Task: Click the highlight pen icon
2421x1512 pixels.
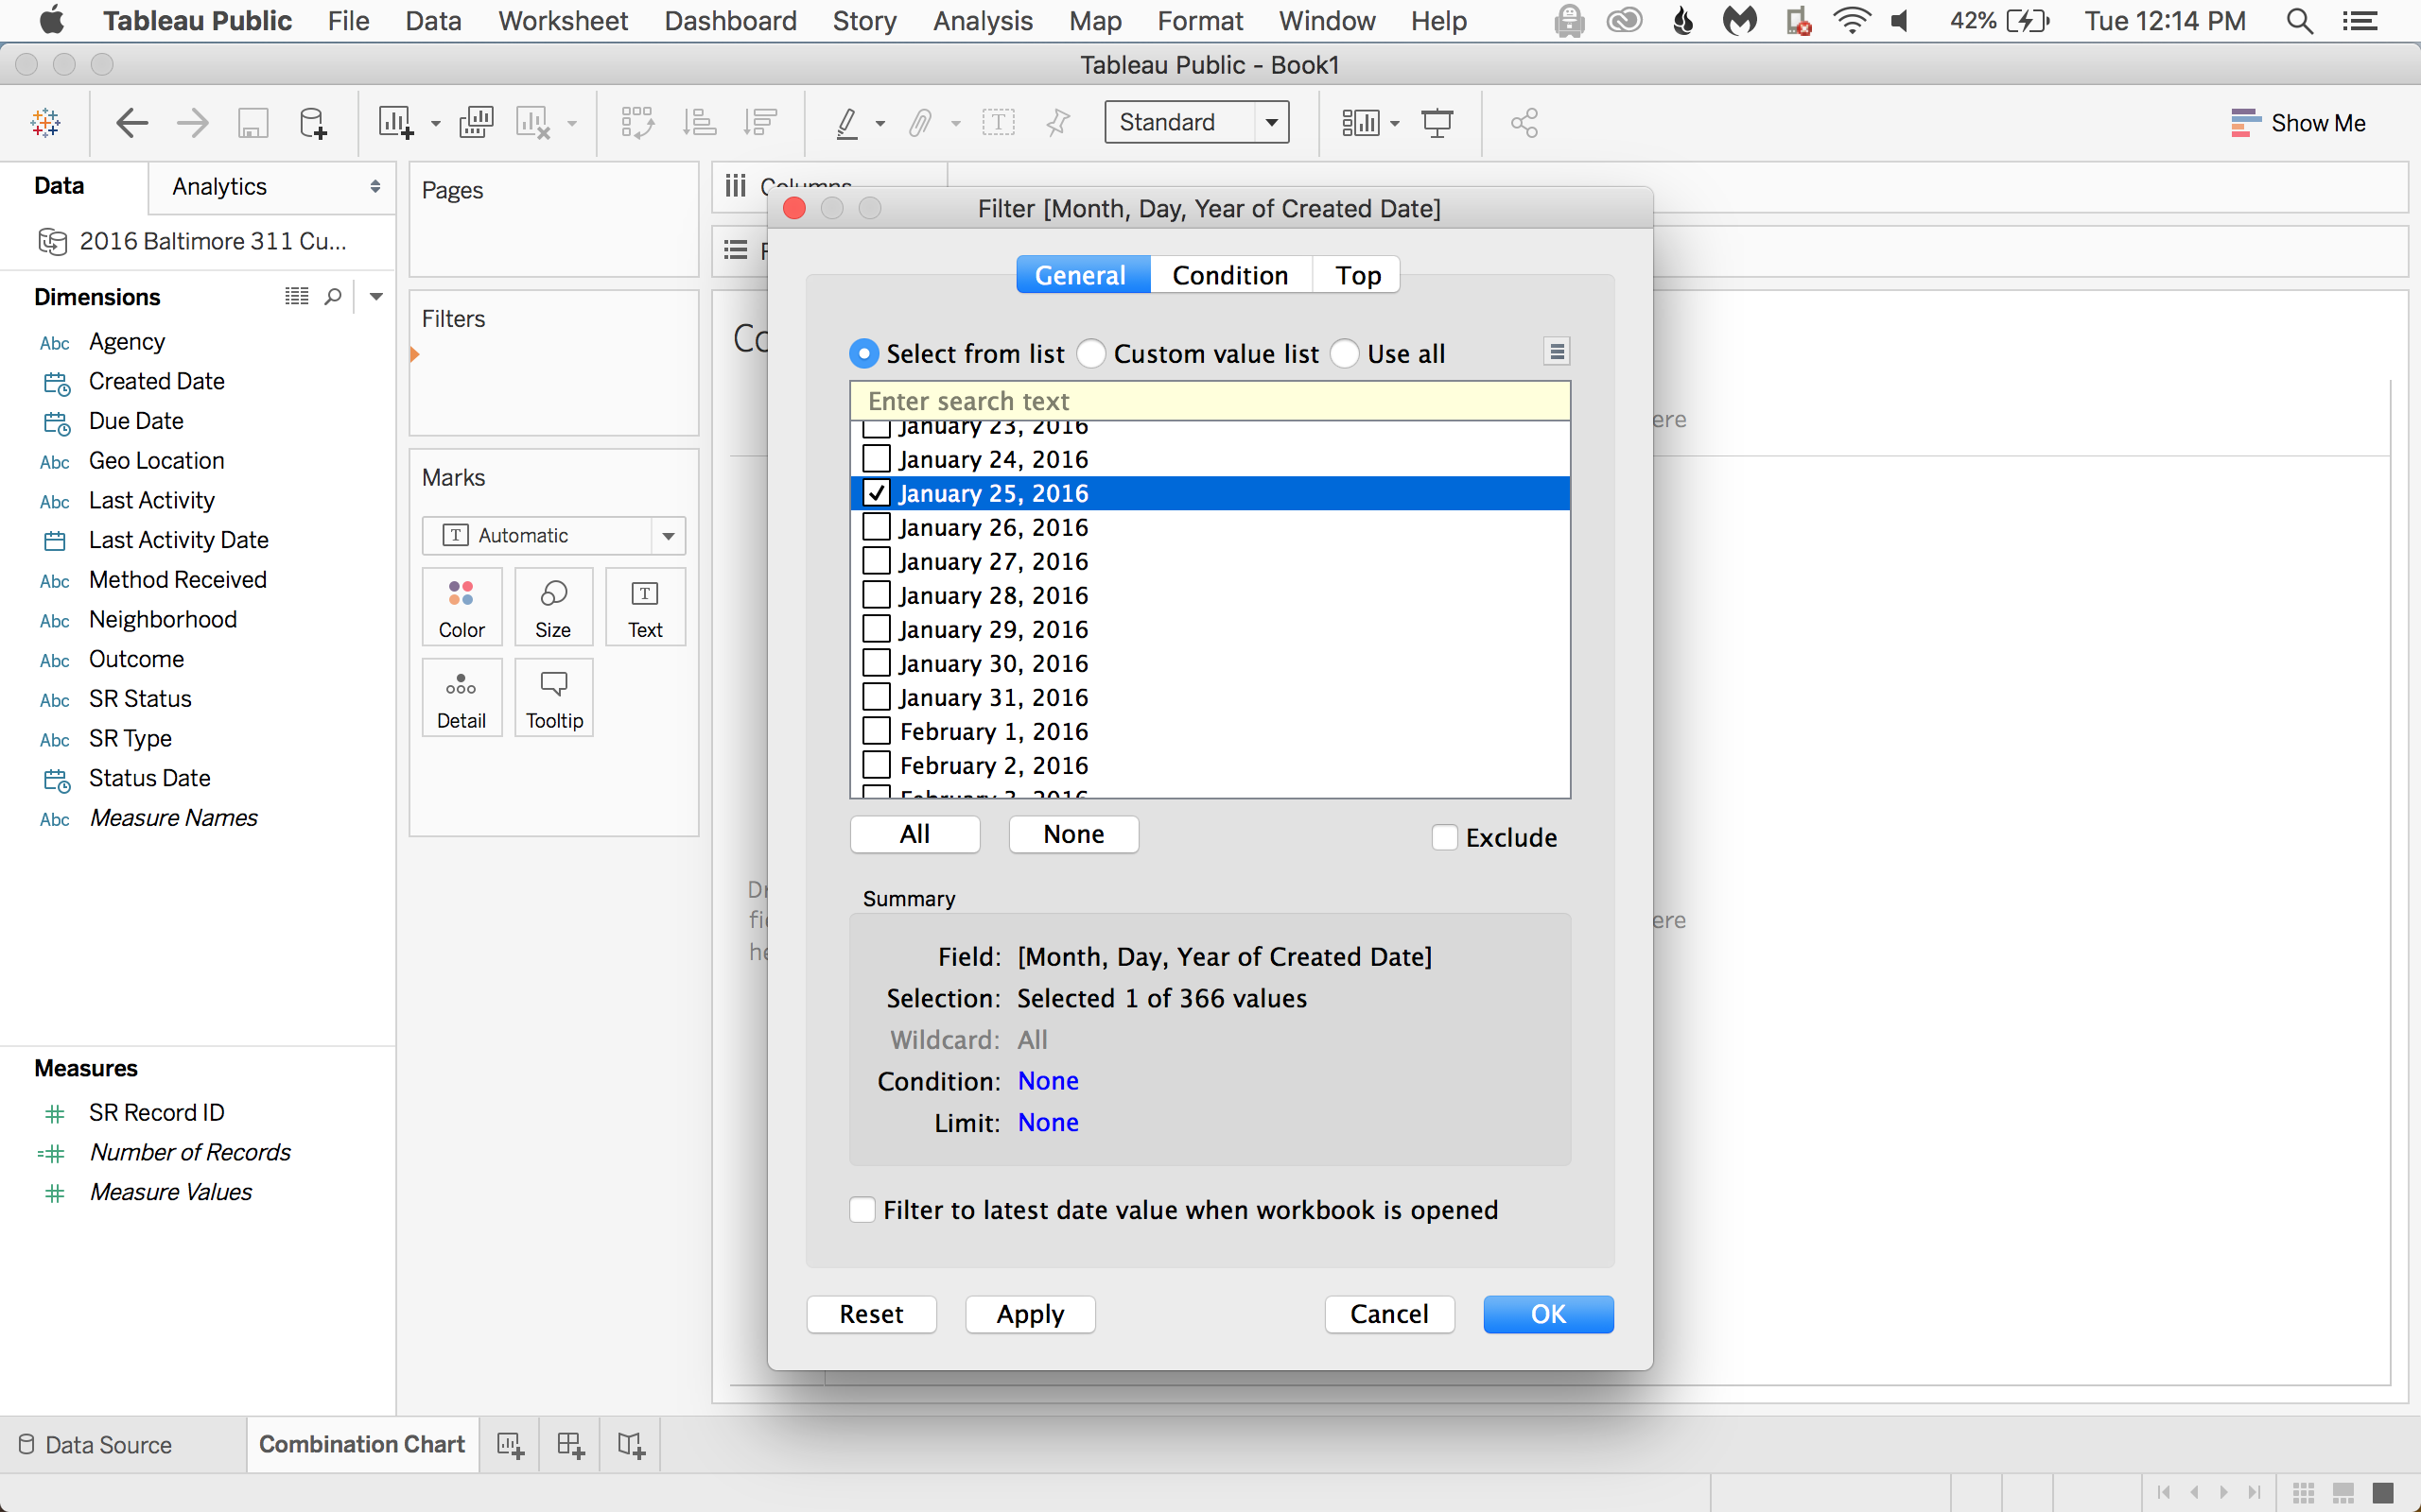Action: pyautogui.click(x=847, y=123)
